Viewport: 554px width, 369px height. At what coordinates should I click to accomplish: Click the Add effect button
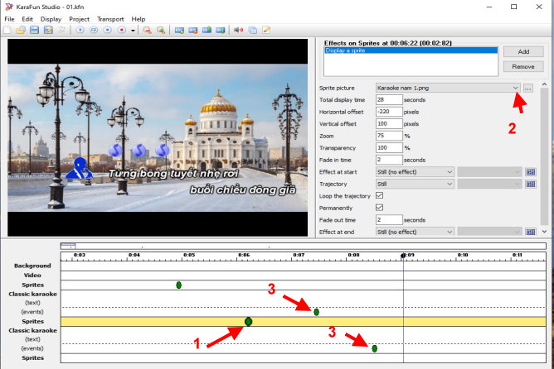(523, 51)
